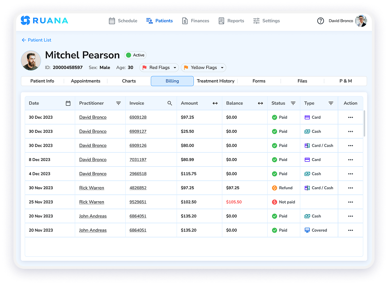The width and height of the screenshot is (388, 285).
Task: Click the 25 Nov 2023 date cell
Action: 41,202
